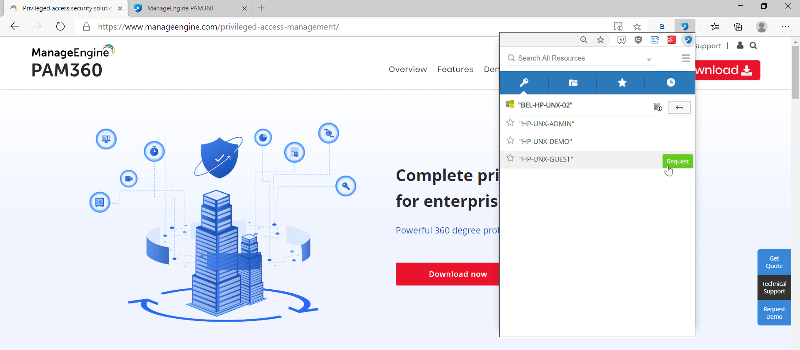
Task: Click the back arrow button beside BEL-HP-UNX-02
Action: 679,107
